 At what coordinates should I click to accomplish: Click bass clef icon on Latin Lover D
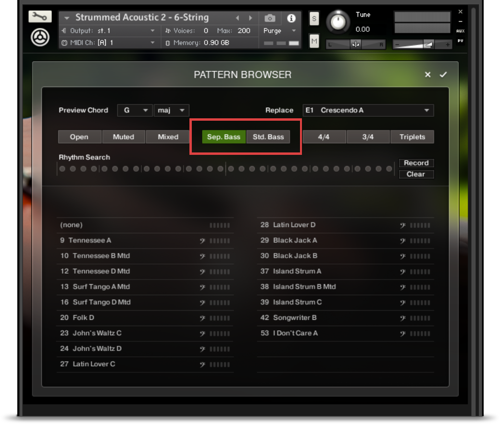402,226
